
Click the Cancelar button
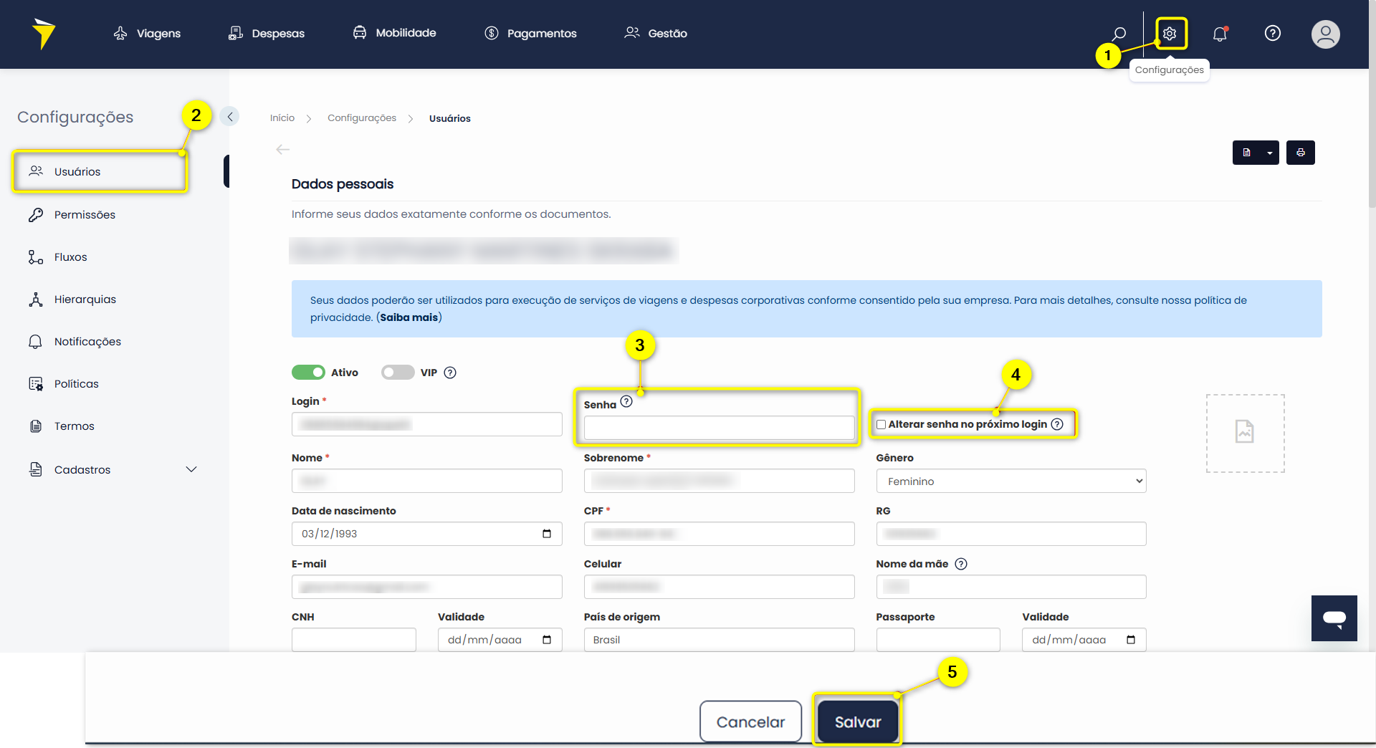750,721
